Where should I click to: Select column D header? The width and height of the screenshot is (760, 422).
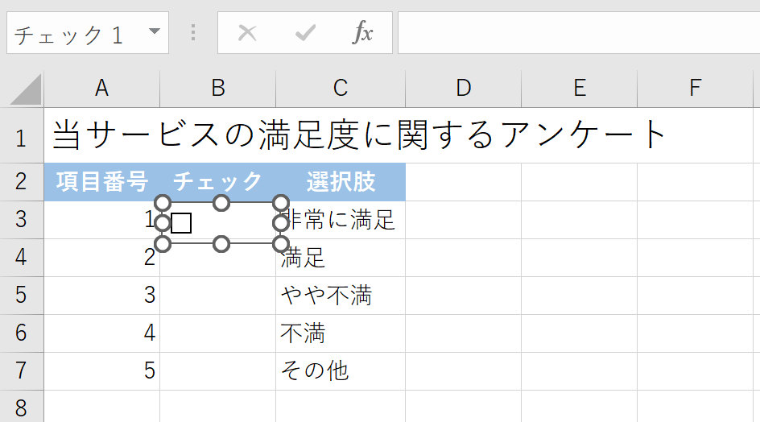[x=463, y=89]
